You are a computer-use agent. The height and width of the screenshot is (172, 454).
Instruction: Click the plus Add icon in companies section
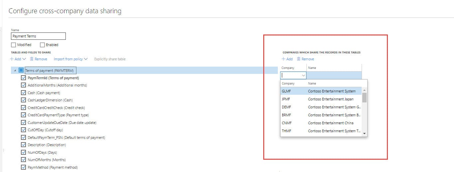pyautogui.click(x=284, y=59)
